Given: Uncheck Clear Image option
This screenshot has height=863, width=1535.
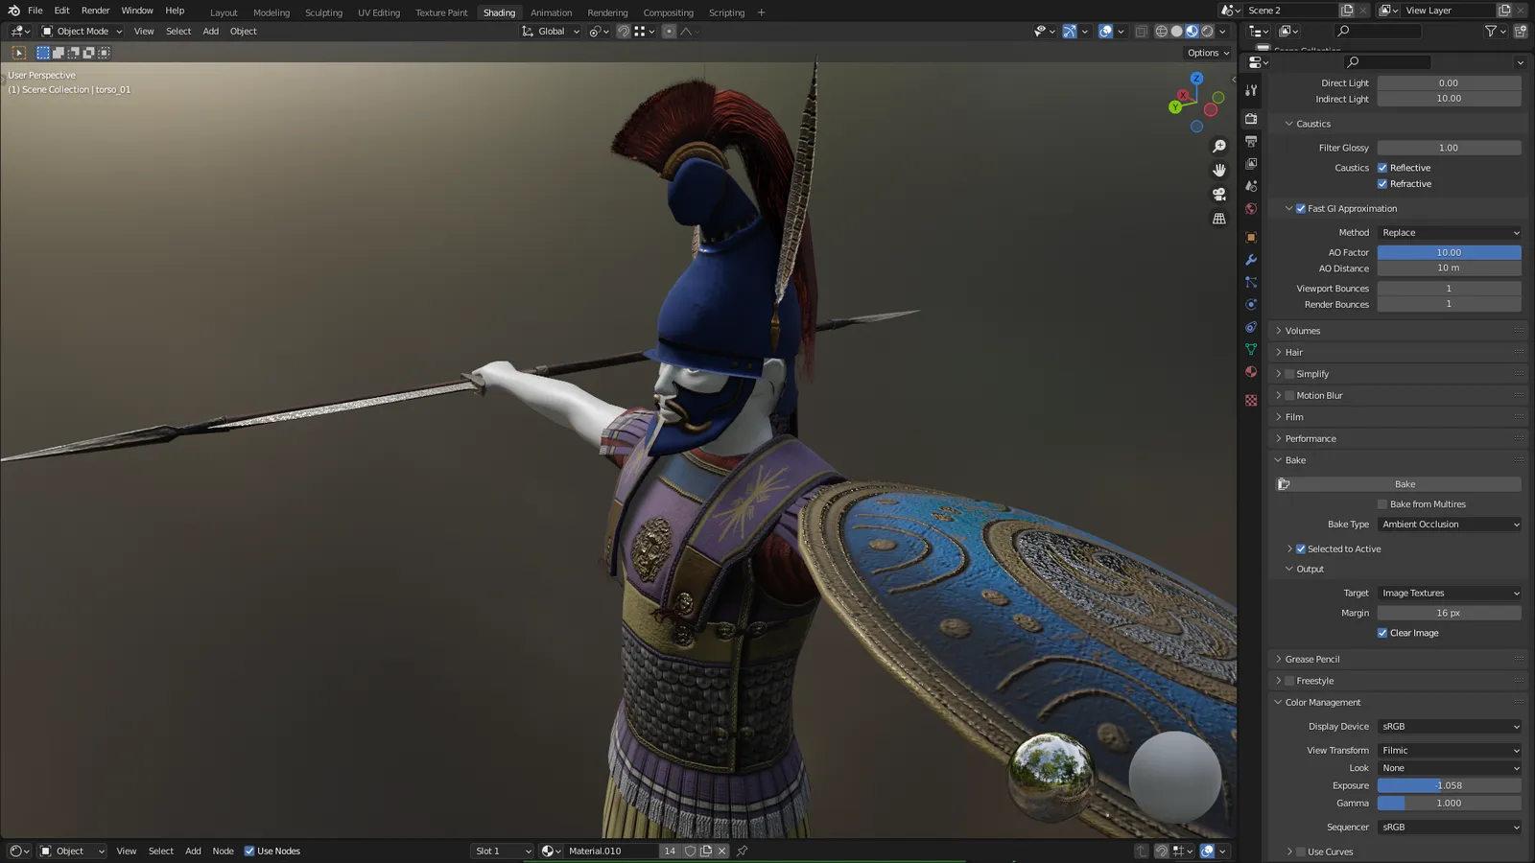Looking at the screenshot, I should coord(1382,633).
